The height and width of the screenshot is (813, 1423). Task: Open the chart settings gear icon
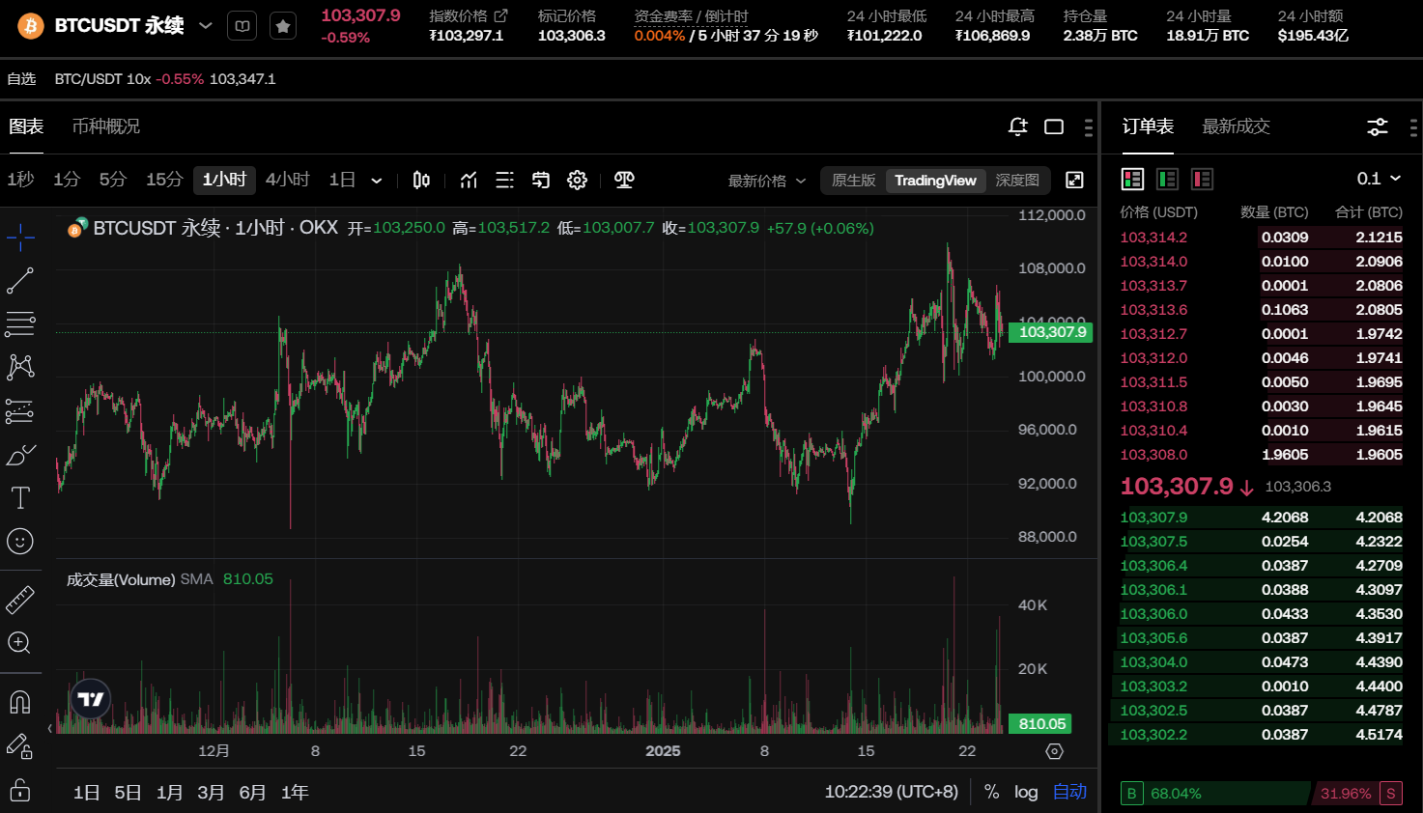(x=577, y=181)
